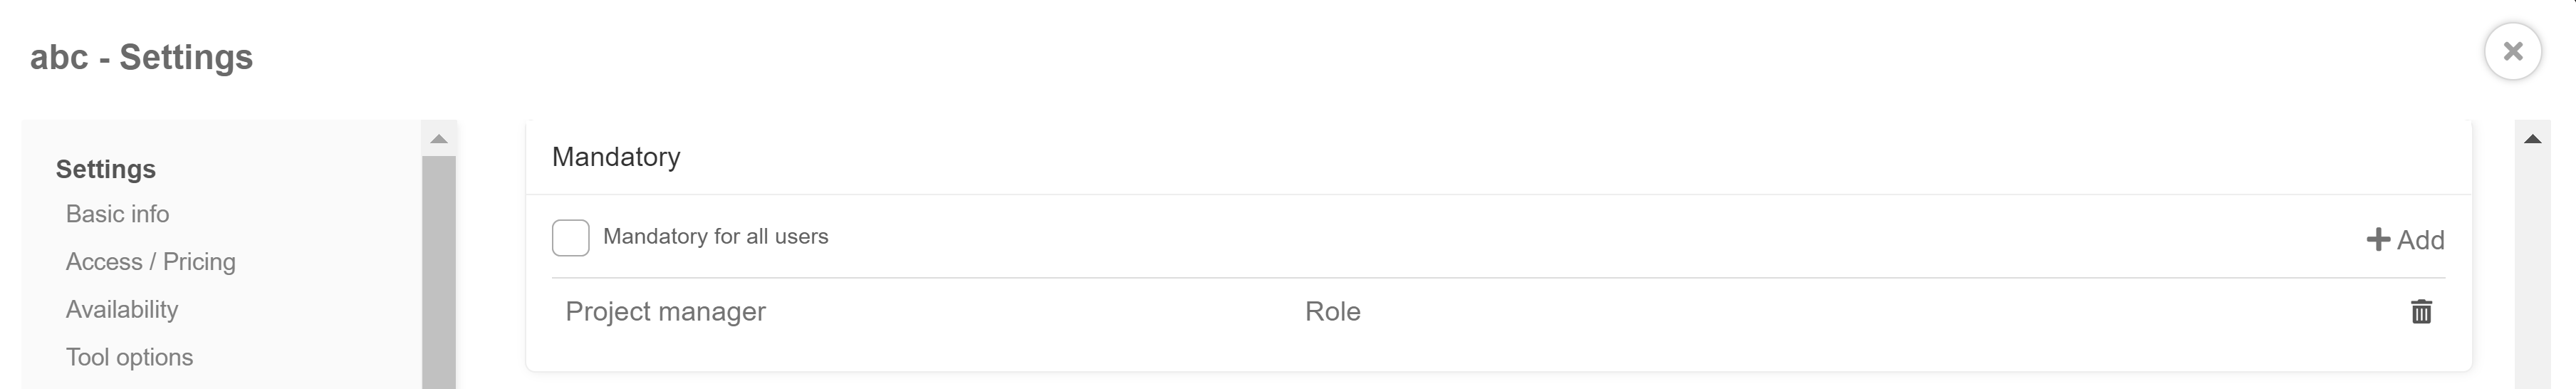Click the main panel scrollbar up arrow
2576x389 pixels.
tap(2532, 139)
